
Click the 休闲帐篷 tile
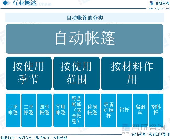point(92,110)
